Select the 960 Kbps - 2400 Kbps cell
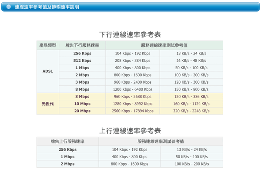Image resolution: width=261 pixels, height=169 pixels. tap(133, 82)
